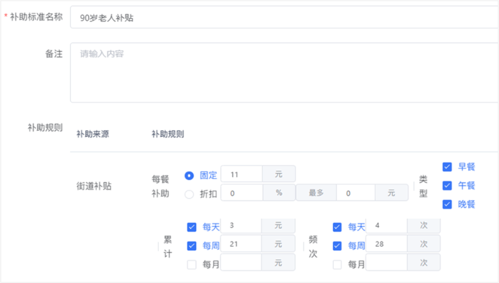Click the 固定 amount field showing 11
The width and height of the screenshot is (499, 283).
point(241,175)
